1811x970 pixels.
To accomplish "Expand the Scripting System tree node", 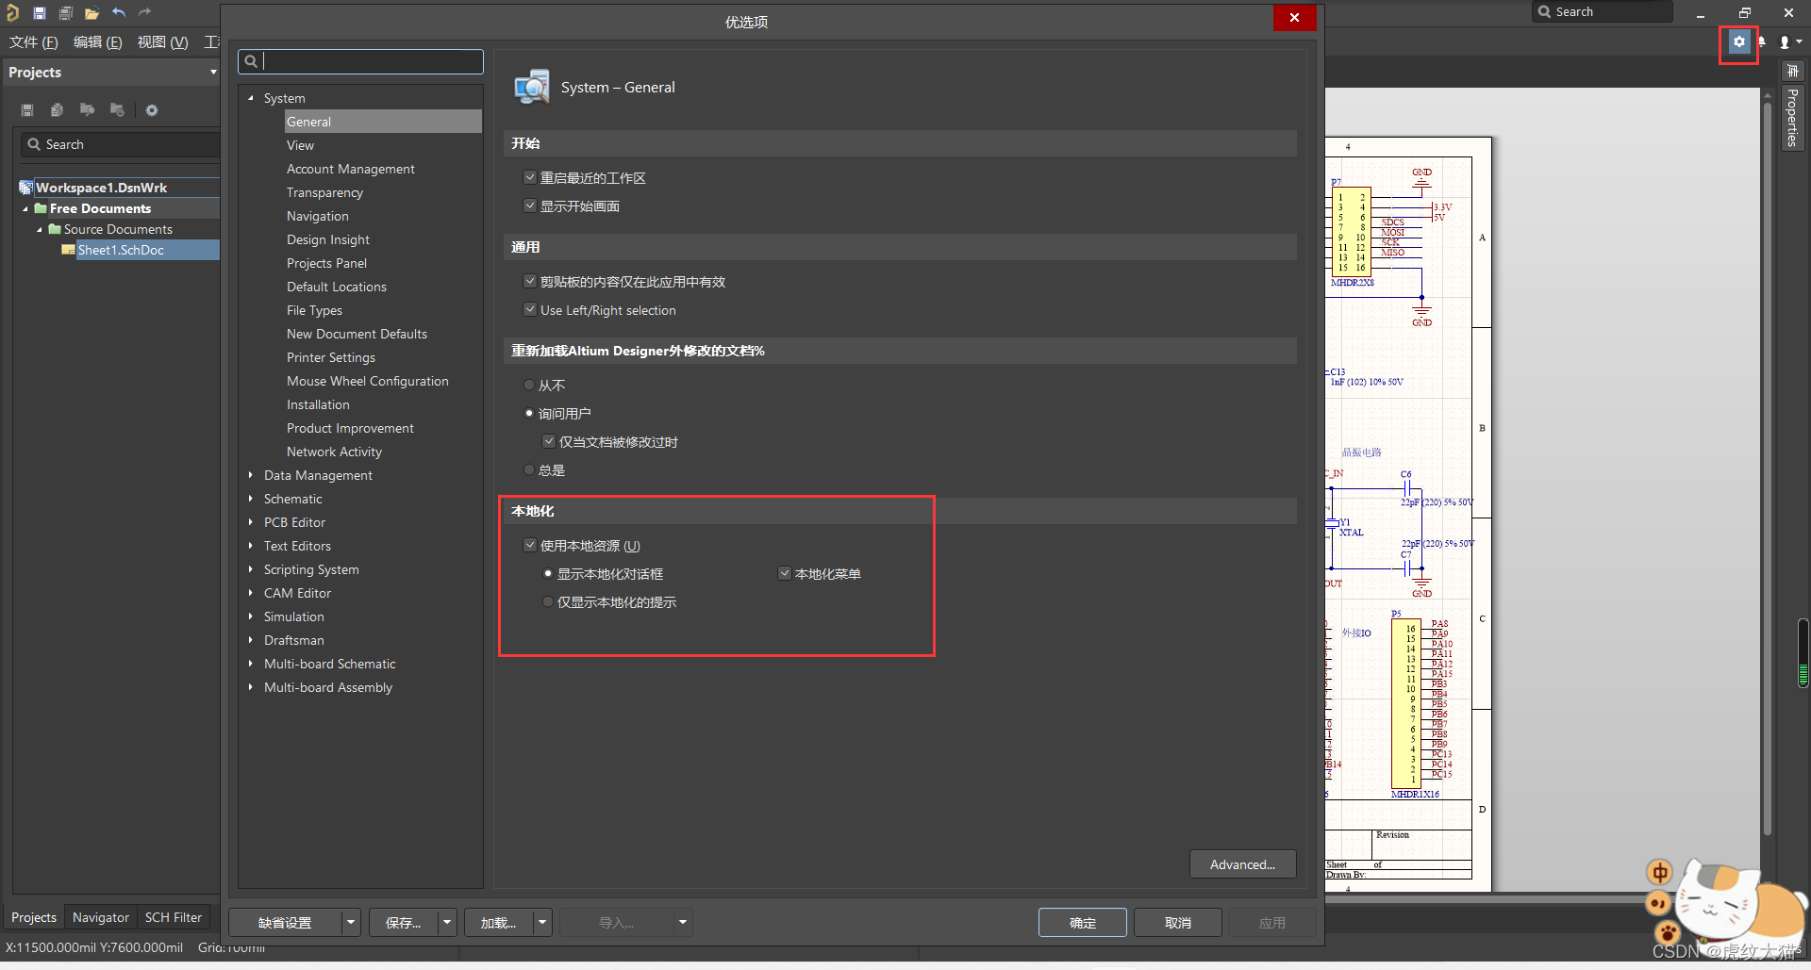I will [x=251, y=569].
